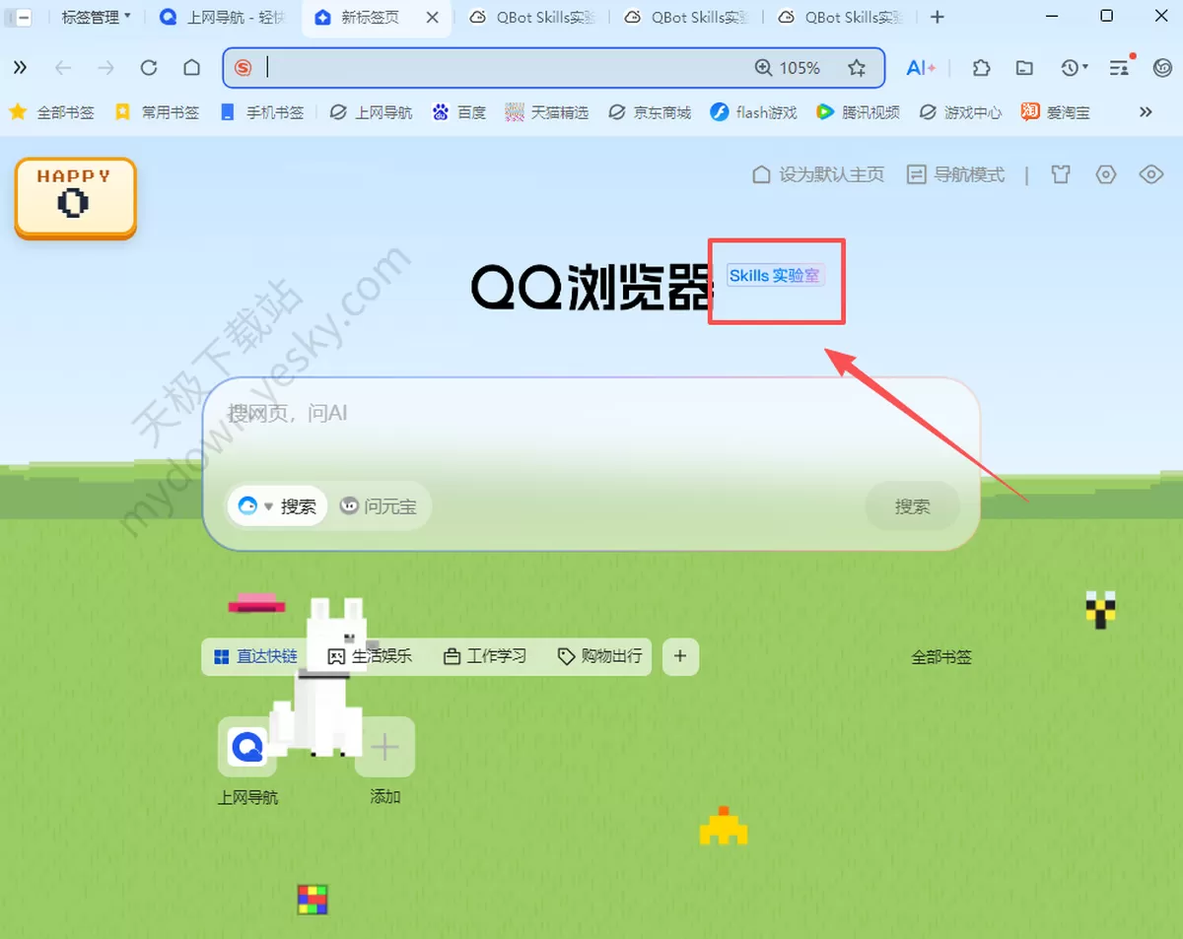Open the browser home page
The image size is (1183, 939).
[x=192, y=67]
